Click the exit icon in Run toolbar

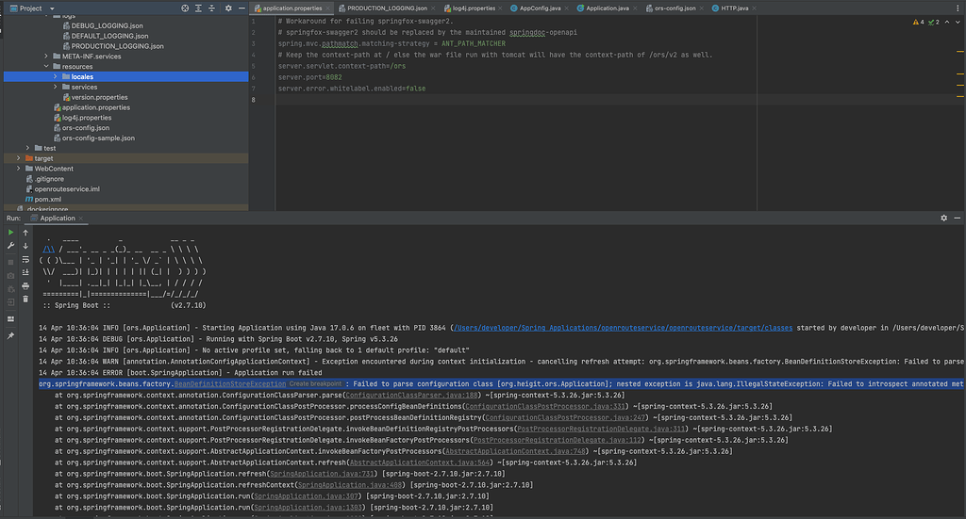(x=10, y=302)
